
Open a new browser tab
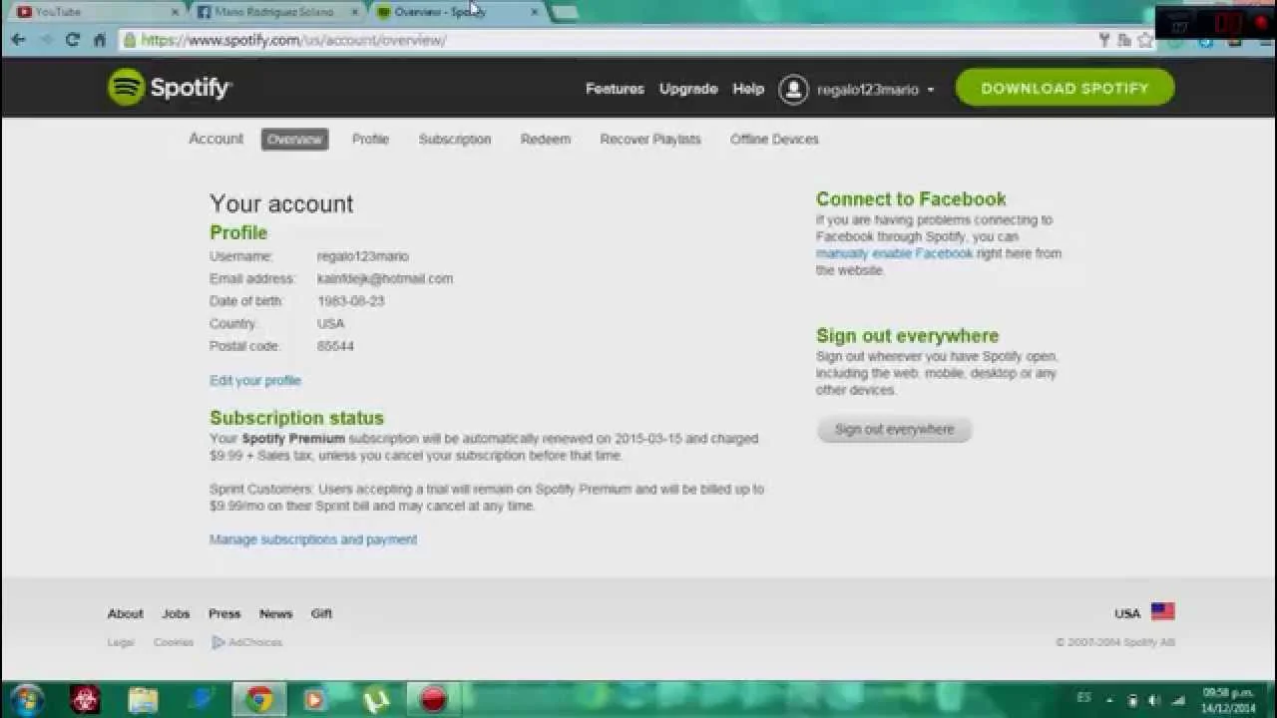[564, 13]
